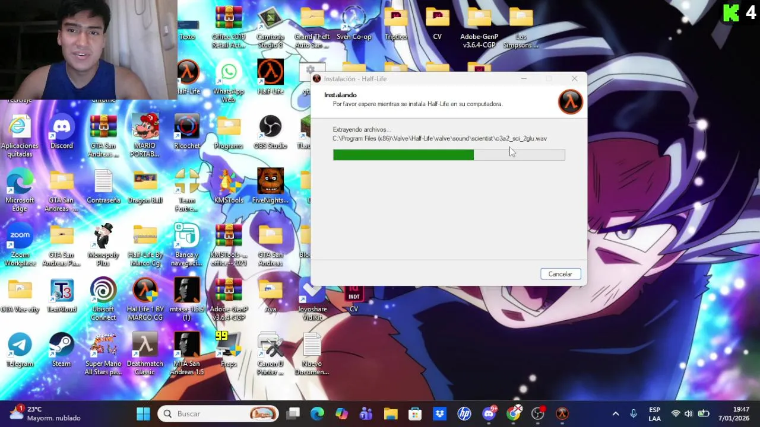Open Dropbox from the taskbar

click(x=439, y=413)
